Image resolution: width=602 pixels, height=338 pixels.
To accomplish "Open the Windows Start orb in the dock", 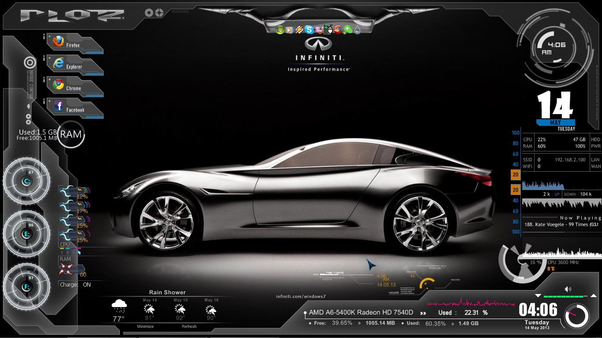I will [279, 30].
